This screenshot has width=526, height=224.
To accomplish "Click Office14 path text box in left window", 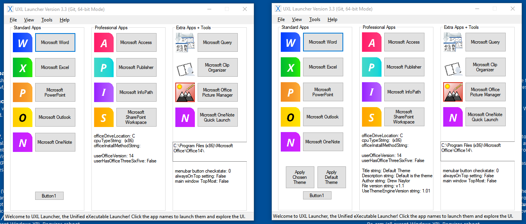I will (x=210, y=152).
